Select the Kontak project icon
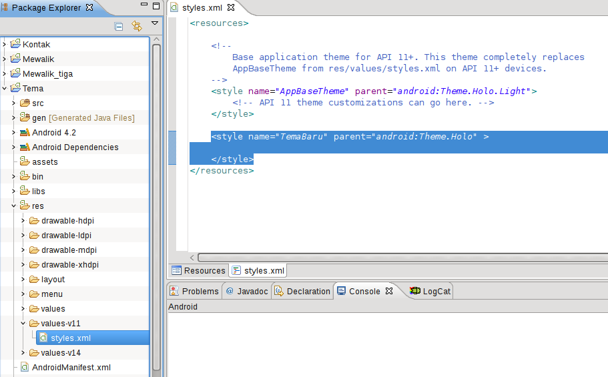 coord(15,44)
